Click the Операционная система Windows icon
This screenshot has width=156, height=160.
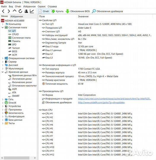pyautogui.click(x=6, y=58)
